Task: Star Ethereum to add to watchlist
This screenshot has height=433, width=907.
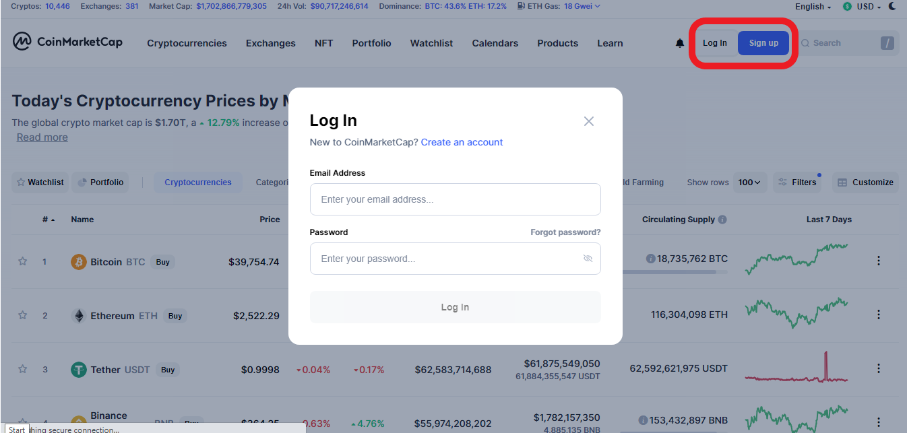Action: point(22,315)
